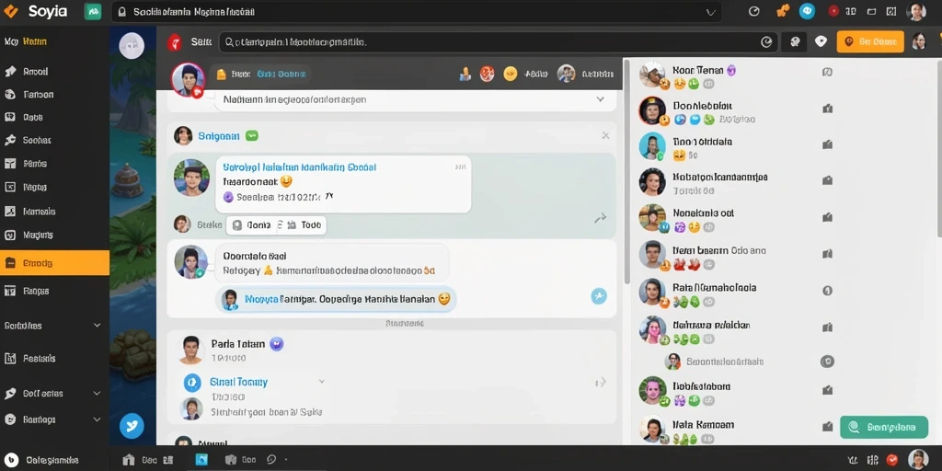Viewport: 942px width, 471px height.
Task: Click the home icon in the bottom taskbar
Action: (128, 460)
